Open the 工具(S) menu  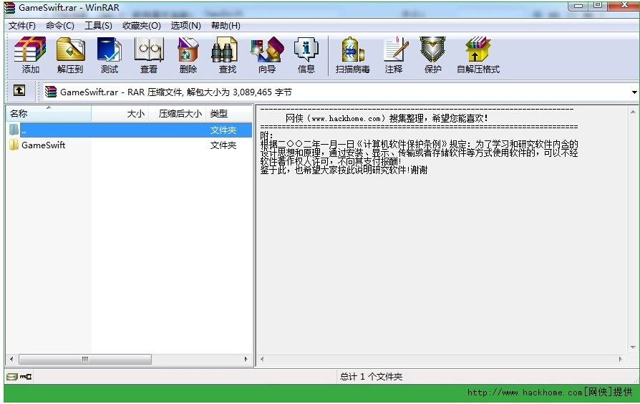(98, 26)
